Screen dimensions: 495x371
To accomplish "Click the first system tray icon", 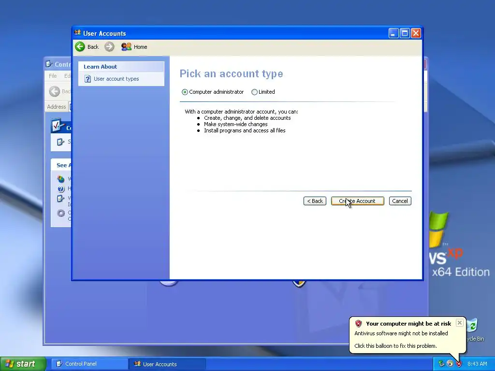I will tap(441, 364).
